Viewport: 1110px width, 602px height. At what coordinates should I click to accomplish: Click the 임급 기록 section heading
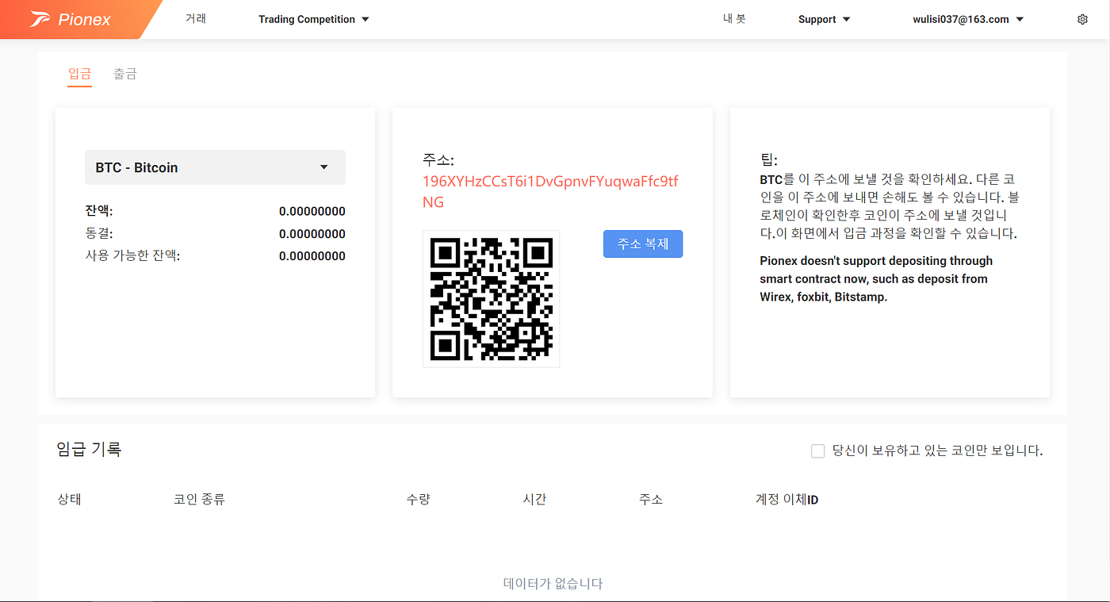pyautogui.click(x=89, y=450)
